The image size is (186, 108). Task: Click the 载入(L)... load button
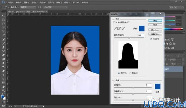point(155,30)
